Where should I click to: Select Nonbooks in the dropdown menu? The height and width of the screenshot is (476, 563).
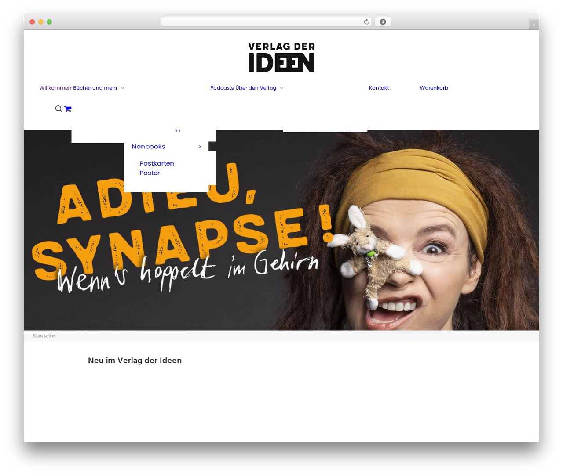tap(148, 147)
